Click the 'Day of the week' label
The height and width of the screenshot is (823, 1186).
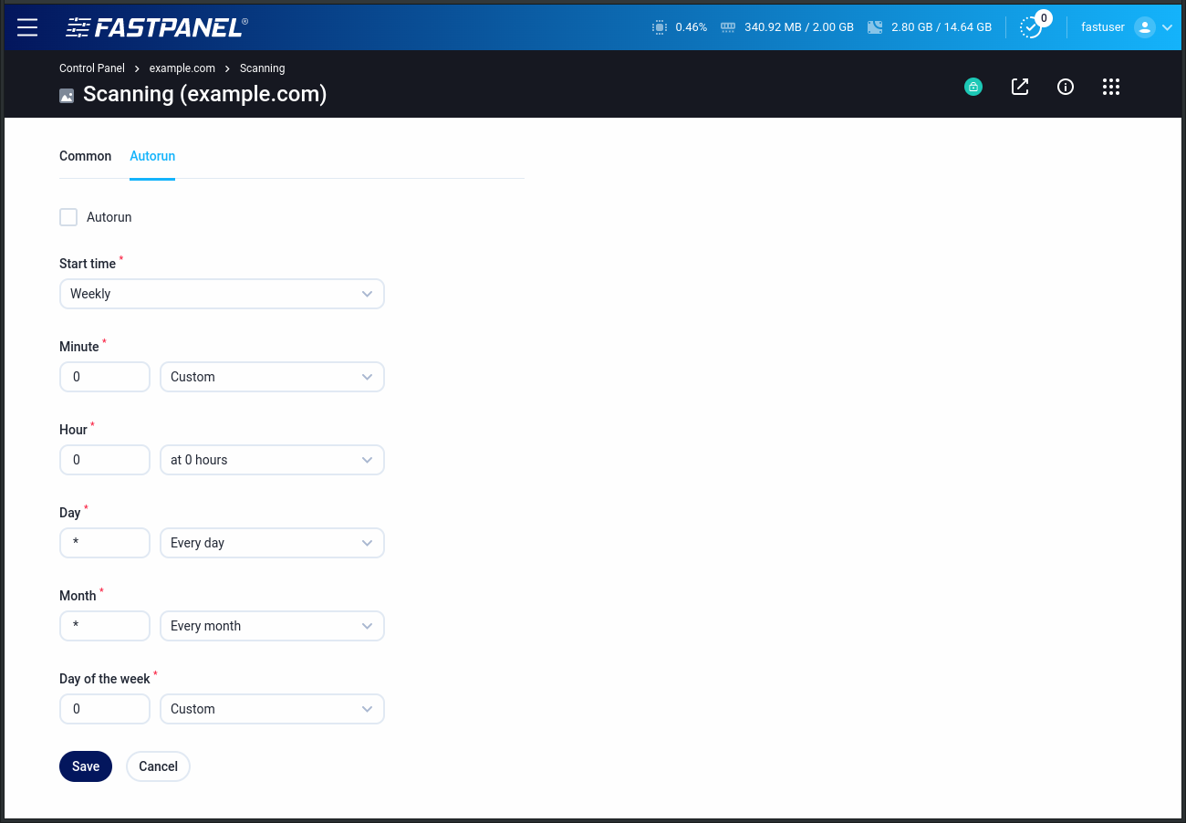pos(105,679)
